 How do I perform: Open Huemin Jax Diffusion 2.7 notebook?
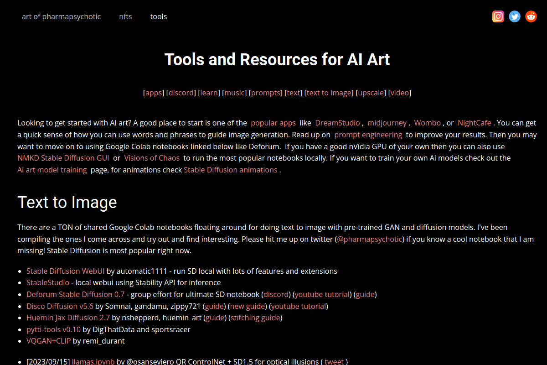(68, 318)
